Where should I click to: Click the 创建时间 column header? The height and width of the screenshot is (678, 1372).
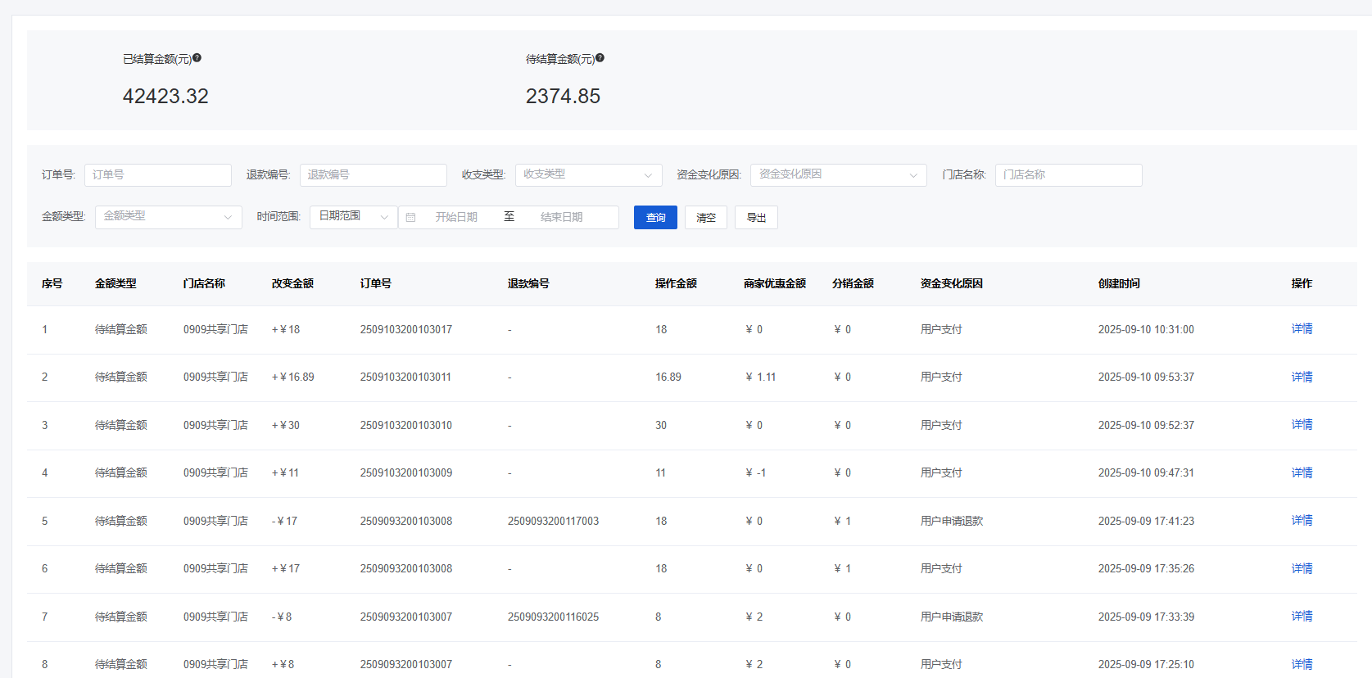click(1119, 283)
